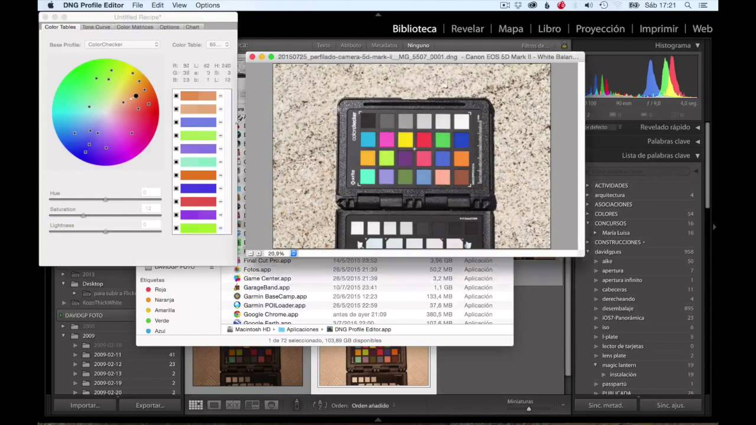Open XY compare view in Lightroom
The height and width of the screenshot is (425, 756).
tap(233, 405)
